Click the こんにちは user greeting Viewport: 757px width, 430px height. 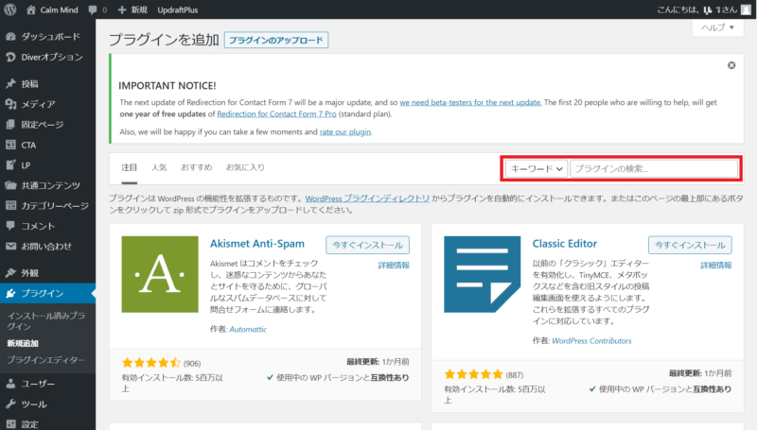[x=697, y=9]
